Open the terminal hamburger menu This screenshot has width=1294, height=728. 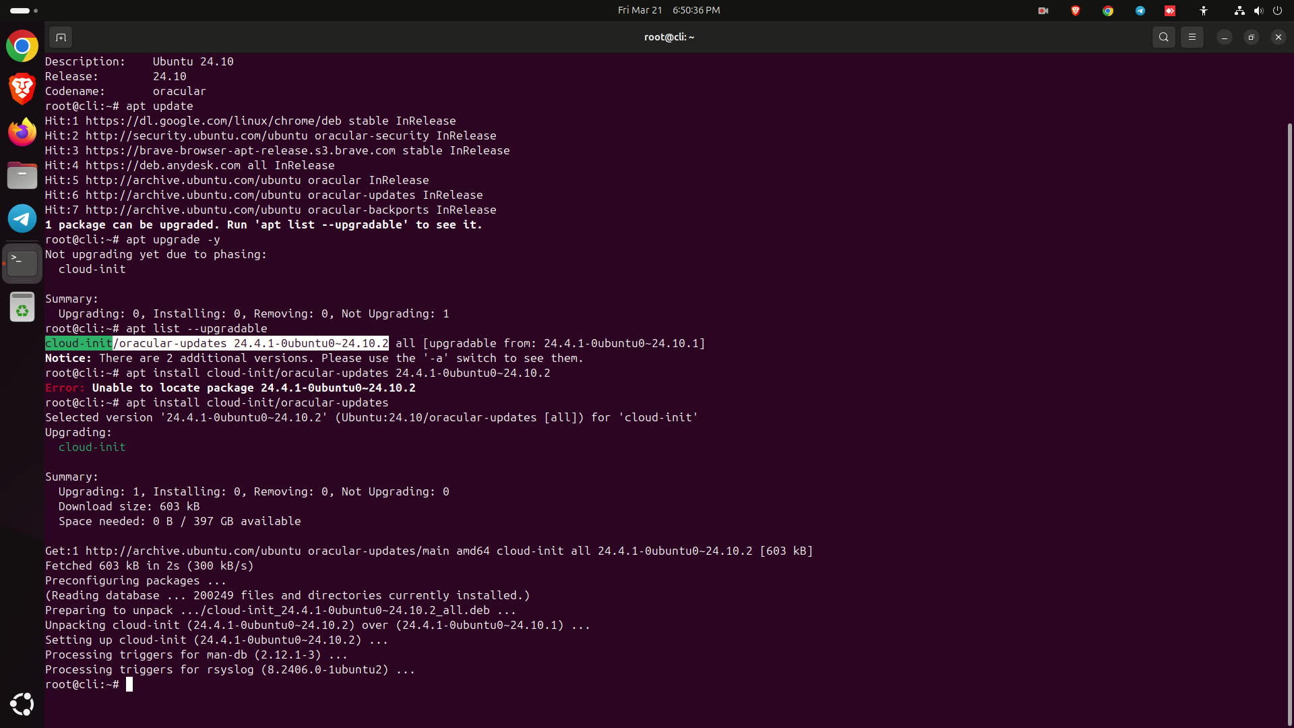[x=1192, y=37]
